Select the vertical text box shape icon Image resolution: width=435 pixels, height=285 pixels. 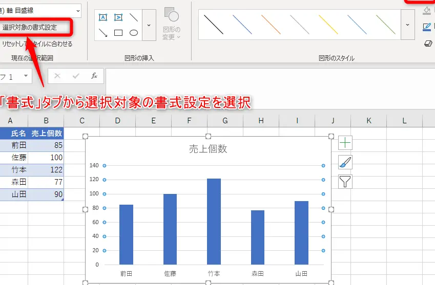pyautogui.click(x=118, y=17)
